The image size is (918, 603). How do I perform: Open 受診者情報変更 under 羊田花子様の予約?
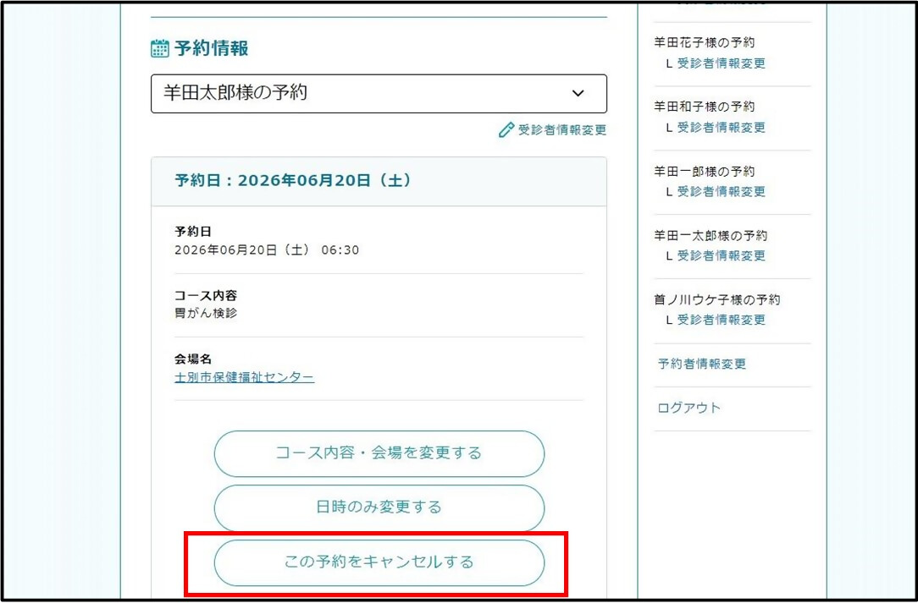(722, 63)
